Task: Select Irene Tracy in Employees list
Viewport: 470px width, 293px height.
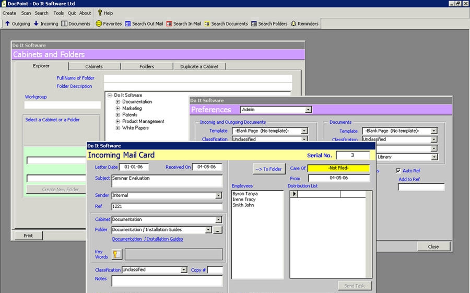Action: click(244, 200)
